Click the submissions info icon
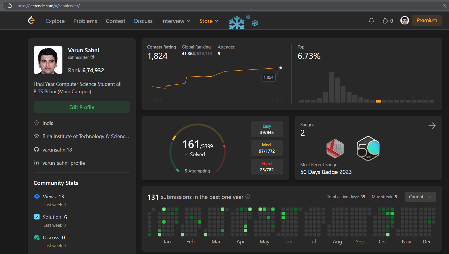This screenshot has height=254, width=449. tap(248, 197)
